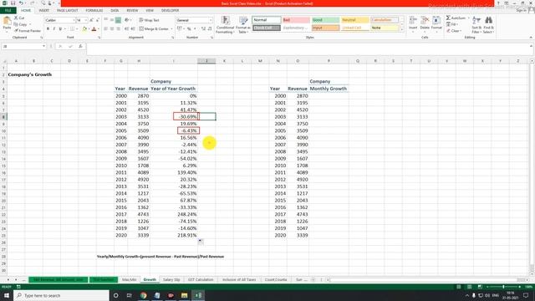
Task: Toggle Wrap Text
Action: tap(149, 20)
